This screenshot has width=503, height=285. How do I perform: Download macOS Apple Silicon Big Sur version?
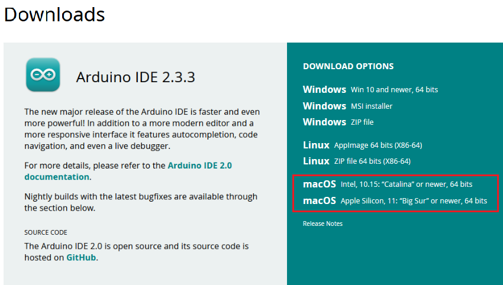click(395, 200)
